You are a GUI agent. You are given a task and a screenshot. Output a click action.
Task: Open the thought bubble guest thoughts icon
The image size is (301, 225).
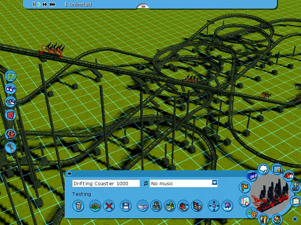(x=264, y=169)
